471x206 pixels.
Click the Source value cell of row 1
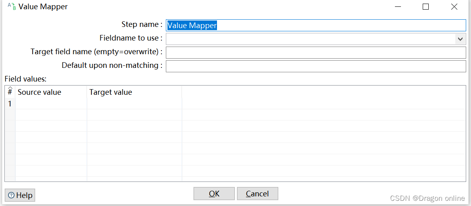(51, 104)
